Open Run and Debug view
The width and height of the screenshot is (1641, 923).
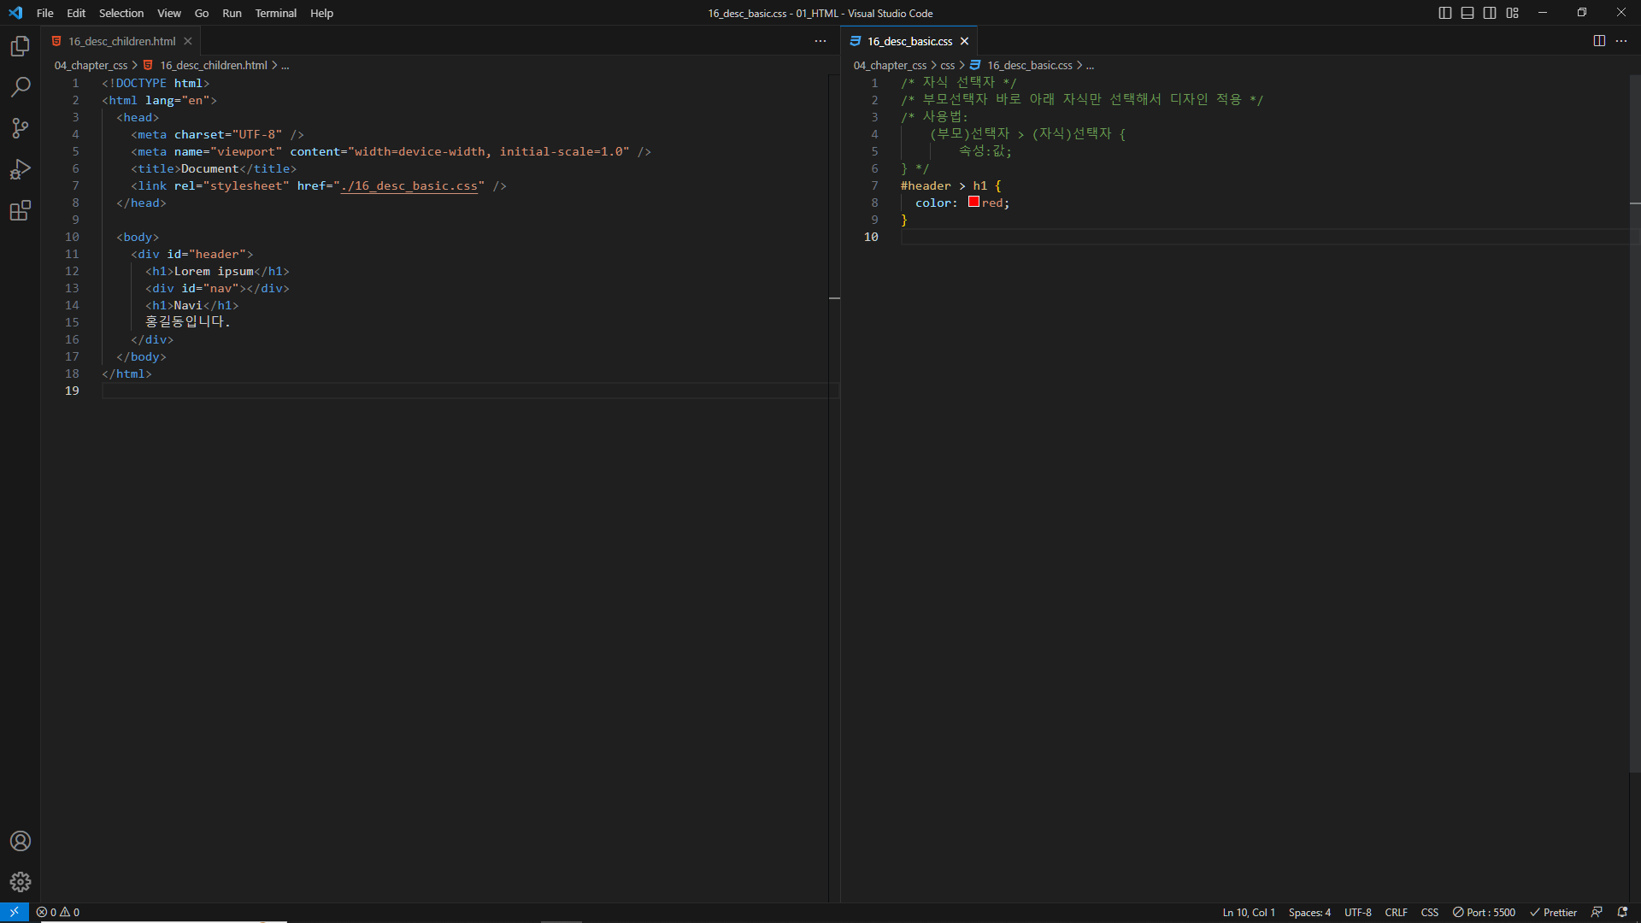pos(21,169)
